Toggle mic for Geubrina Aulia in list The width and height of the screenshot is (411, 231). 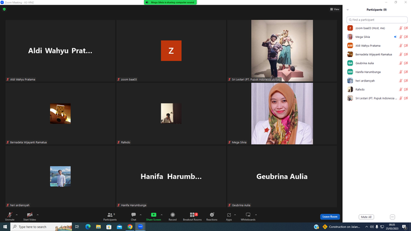point(401,63)
